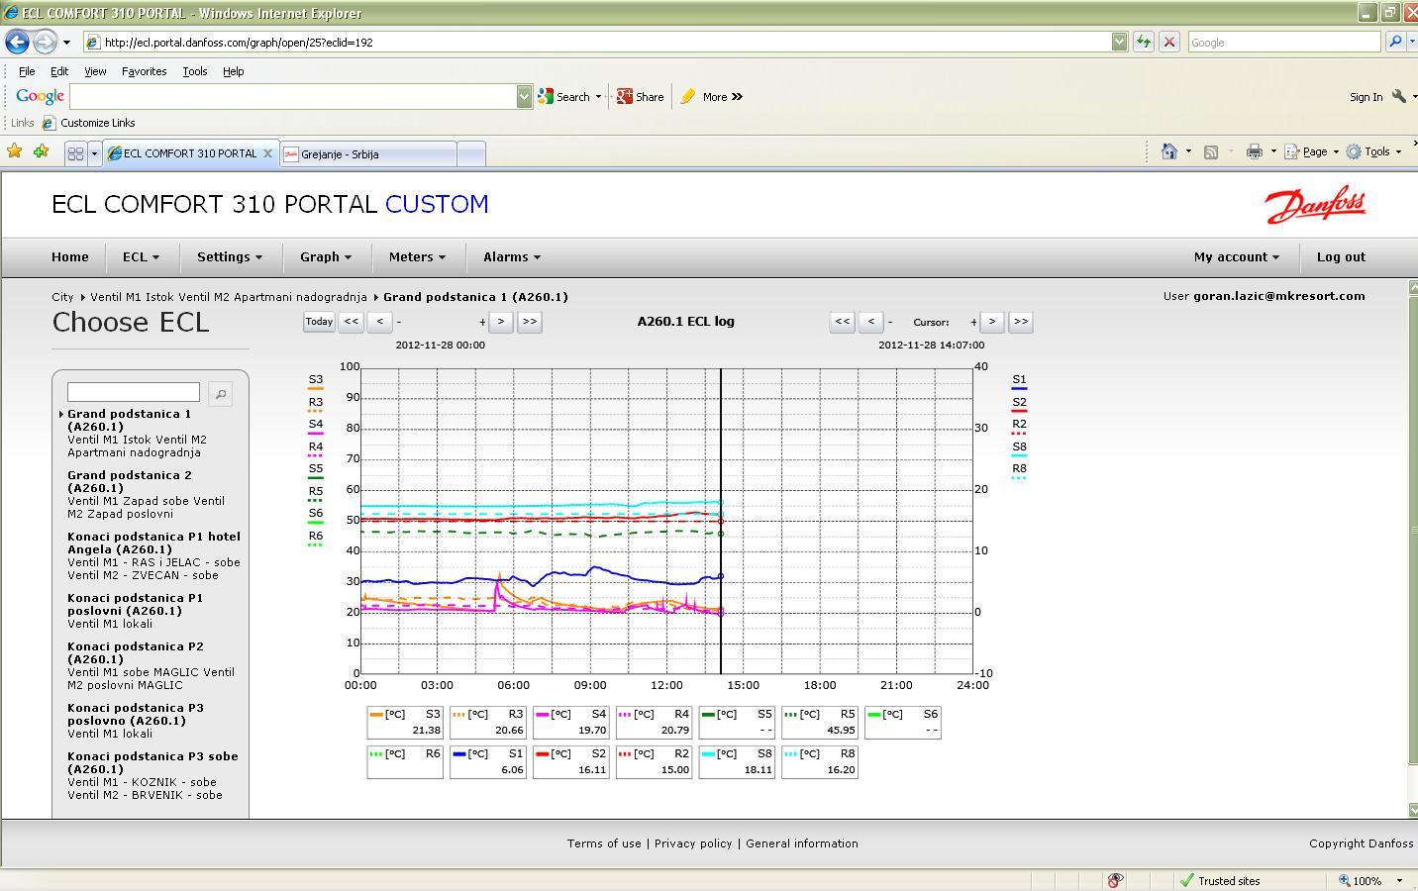The image size is (1418, 891).
Task: Expand the My account dropdown
Action: pyautogui.click(x=1236, y=257)
